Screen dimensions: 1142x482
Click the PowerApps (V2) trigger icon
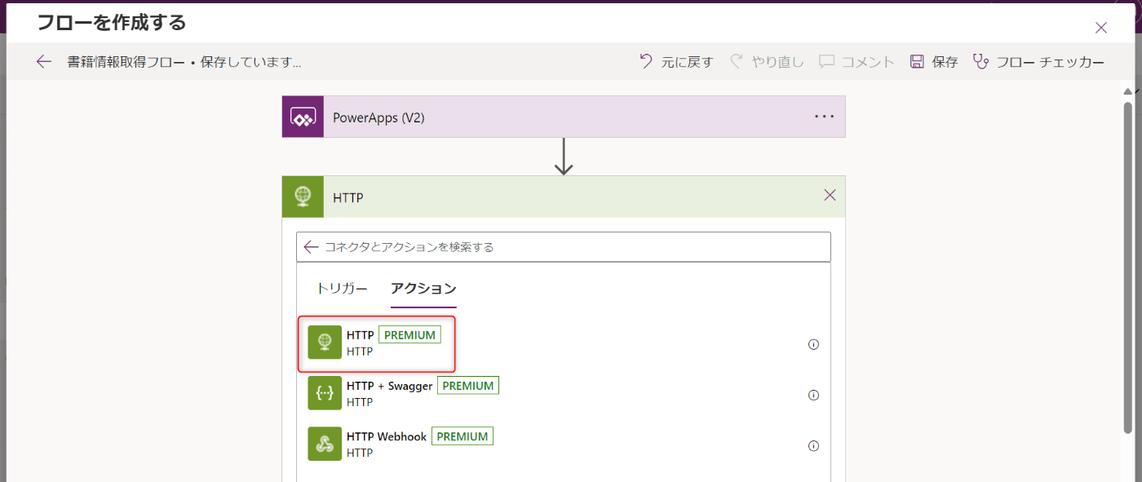click(x=303, y=117)
